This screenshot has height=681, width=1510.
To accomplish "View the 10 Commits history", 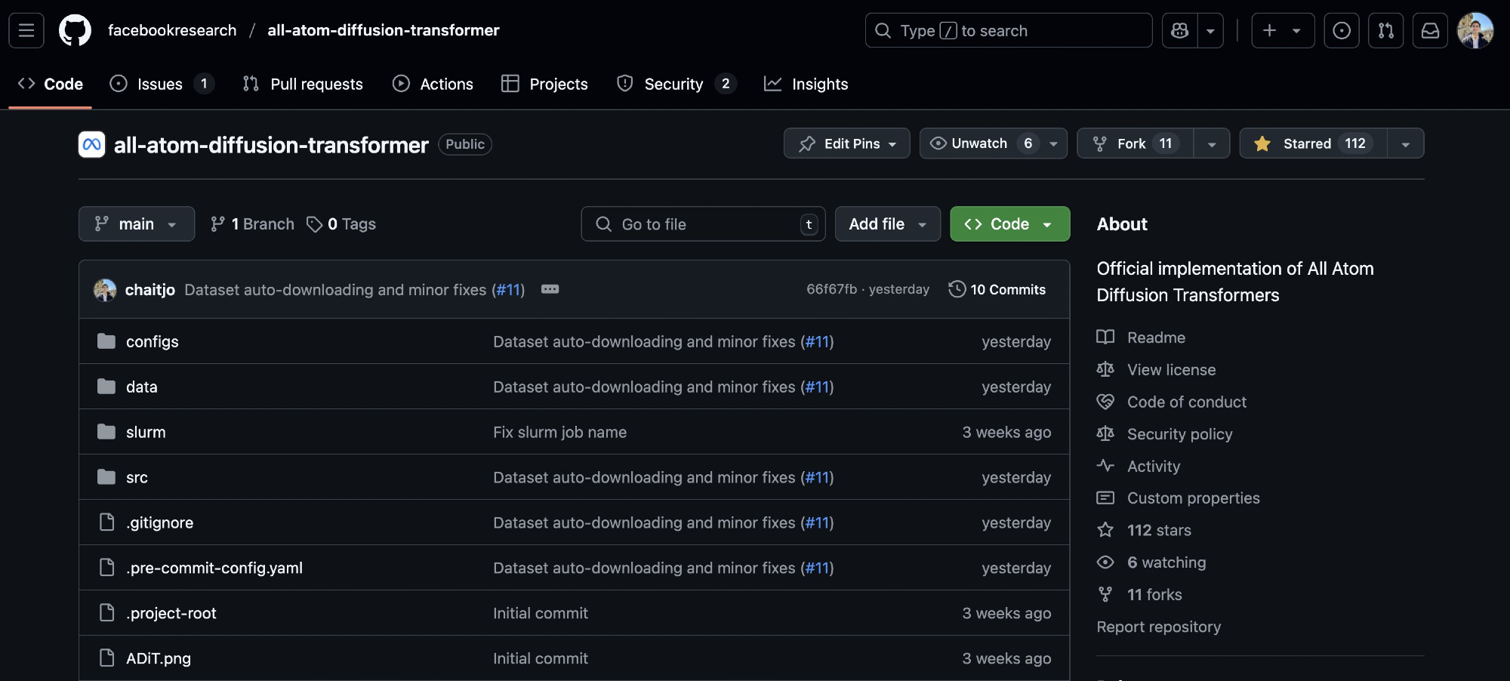I will pos(997,289).
